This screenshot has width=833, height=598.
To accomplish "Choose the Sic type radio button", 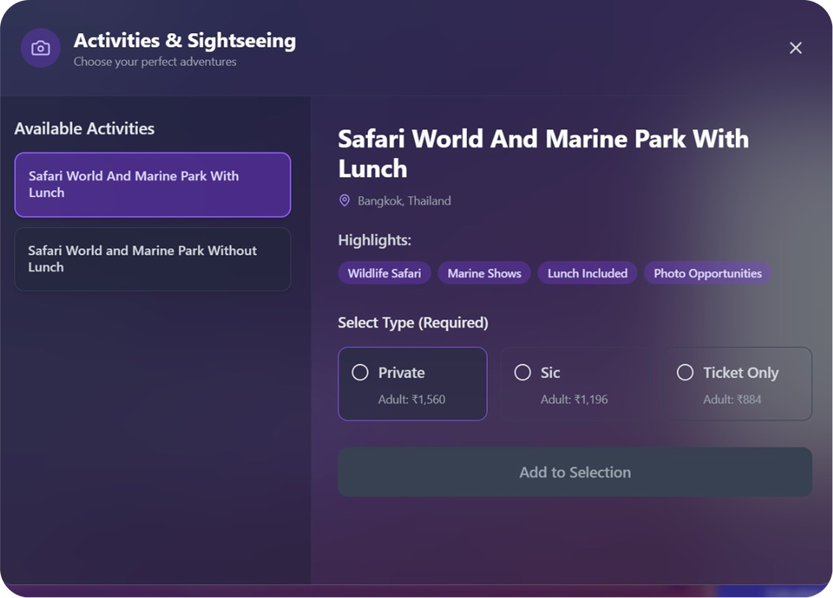I will point(522,372).
